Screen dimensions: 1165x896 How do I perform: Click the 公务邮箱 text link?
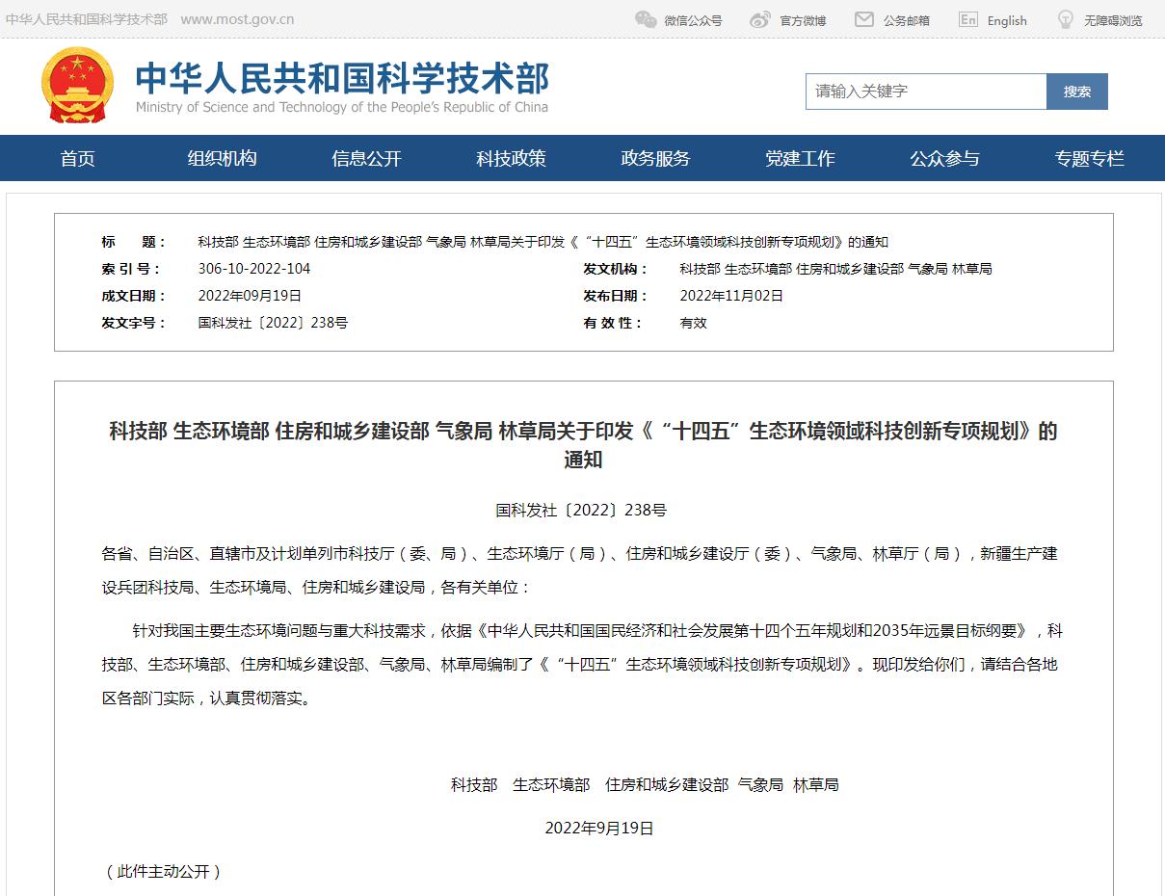tap(906, 20)
